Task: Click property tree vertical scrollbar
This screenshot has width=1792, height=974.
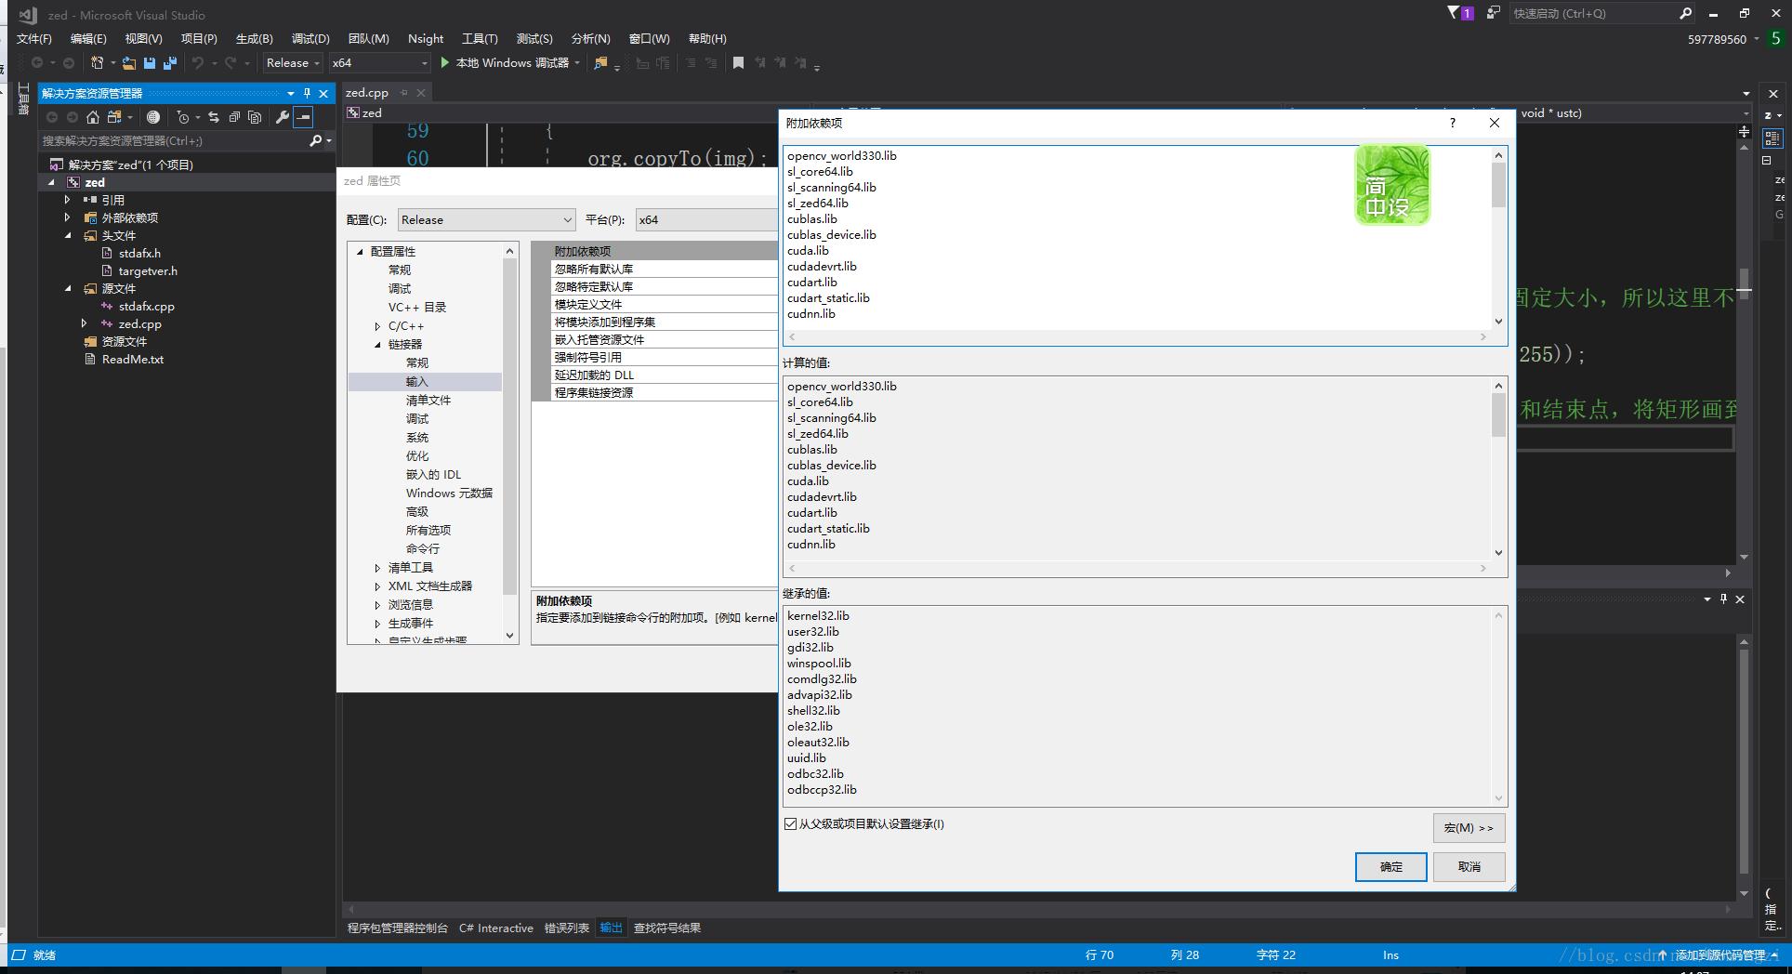Action: coord(509,443)
